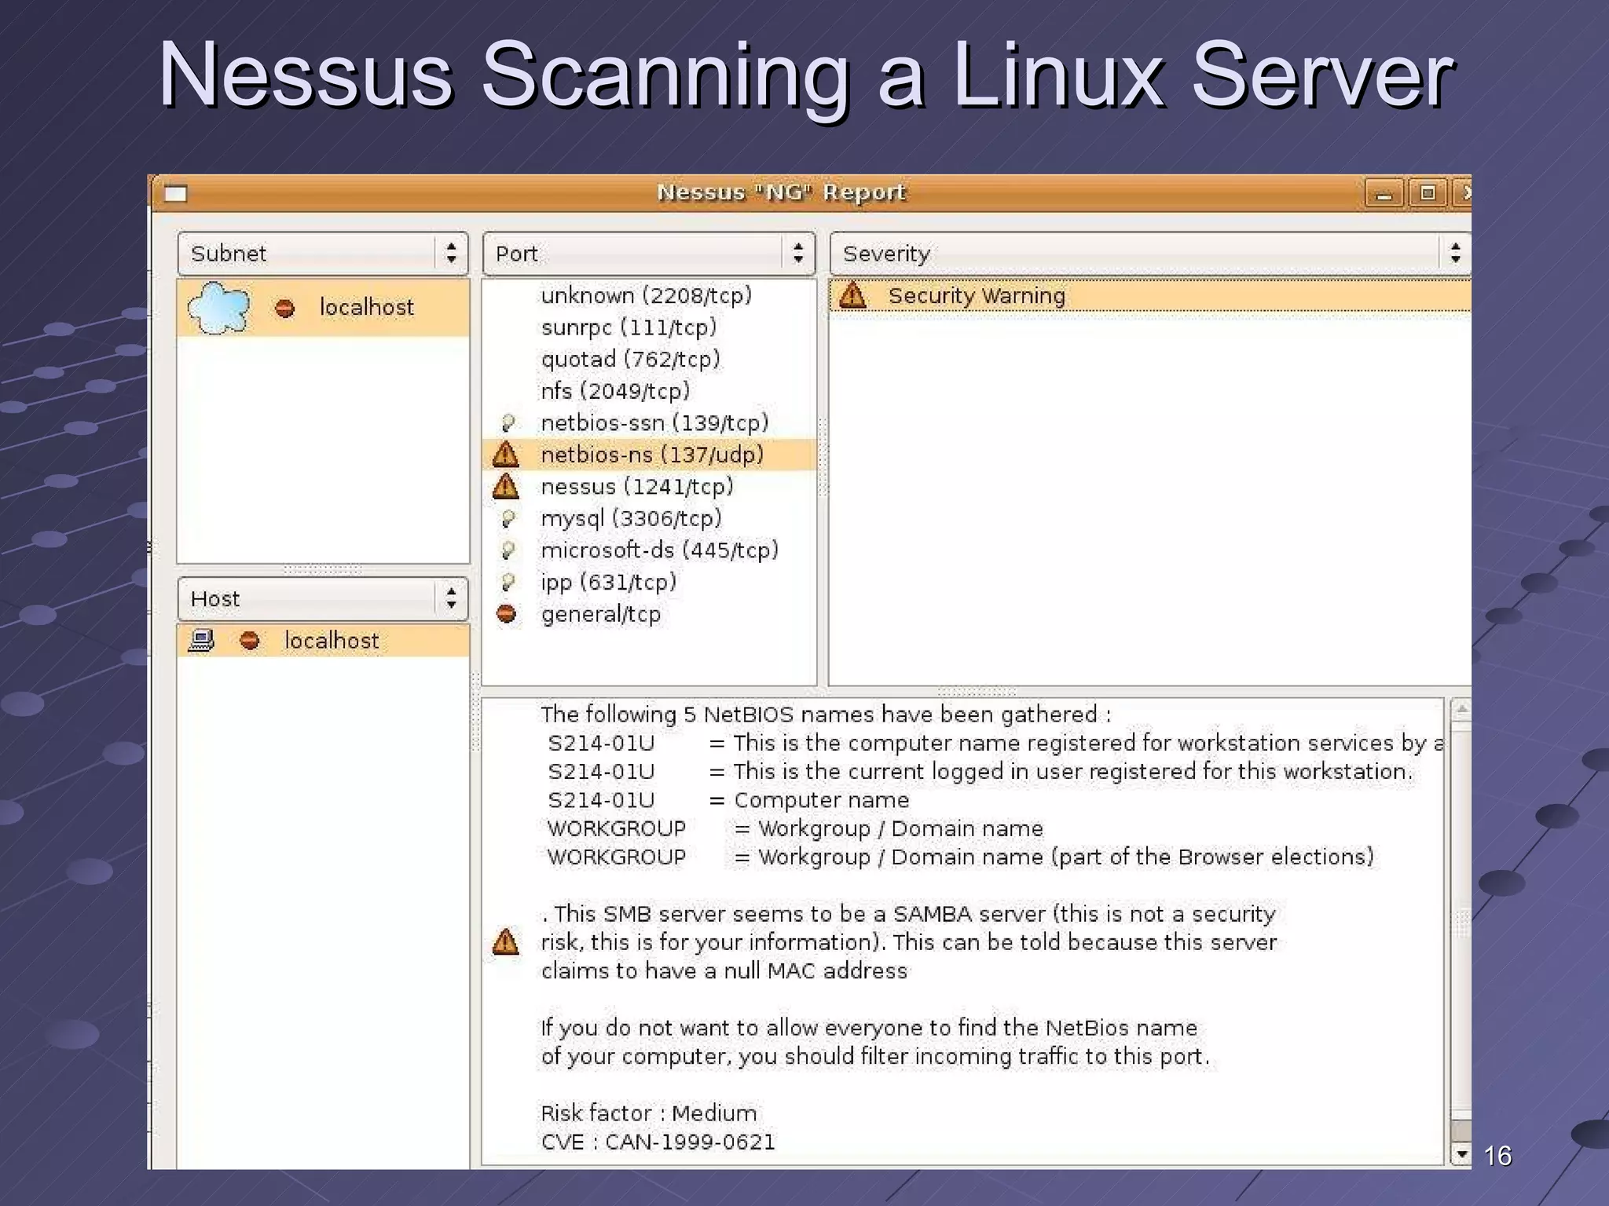Click the warning triangle beside netbios-ns
Image resolution: width=1609 pixels, height=1206 pixels.
click(x=506, y=455)
